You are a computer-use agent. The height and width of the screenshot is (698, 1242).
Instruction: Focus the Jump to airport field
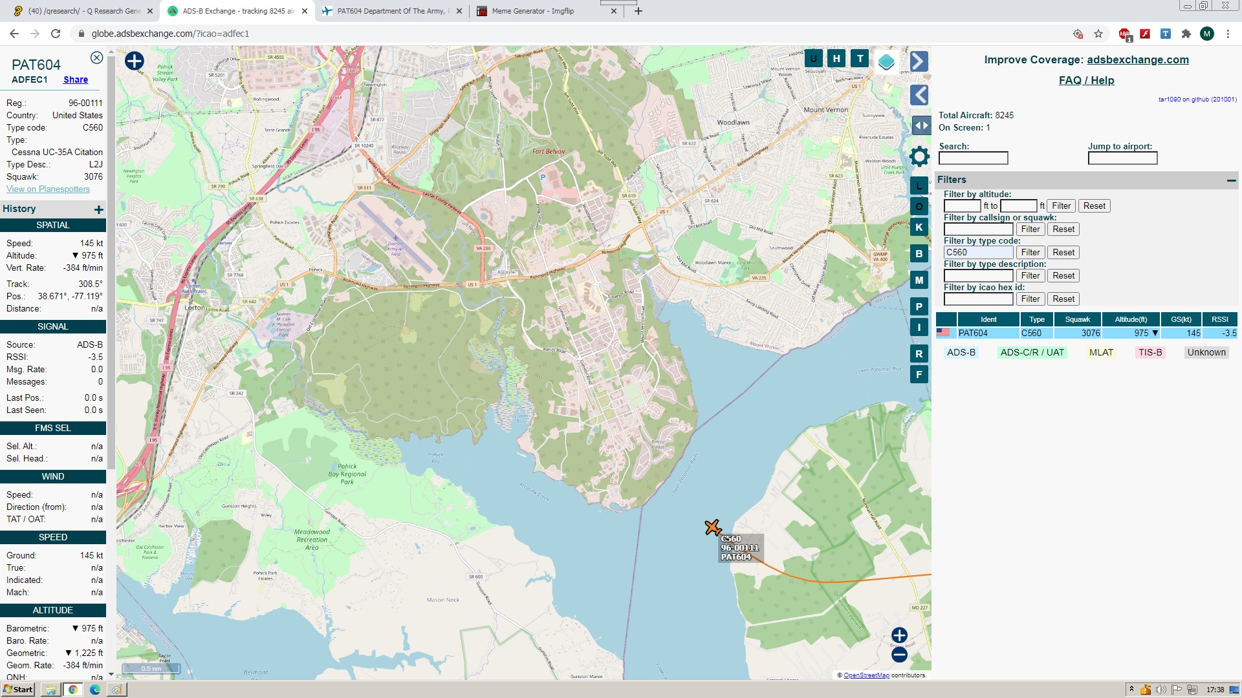pyautogui.click(x=1122, y=158)
